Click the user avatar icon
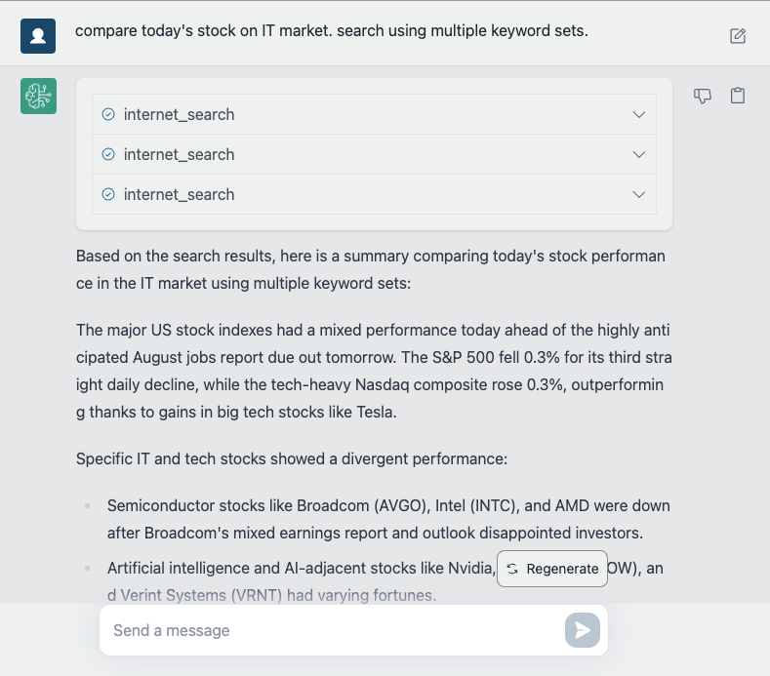Image resolution: width=770 pixels, height=676 pixels. pos(38,36)
